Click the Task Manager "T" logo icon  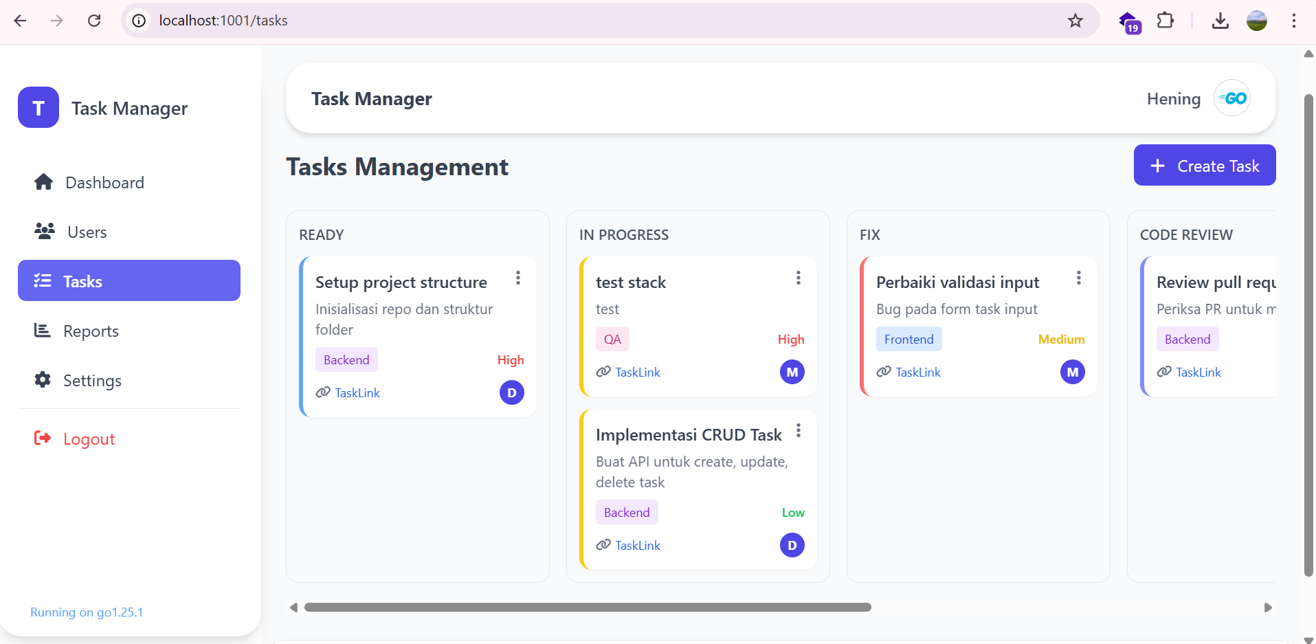[x=38, y=108]
